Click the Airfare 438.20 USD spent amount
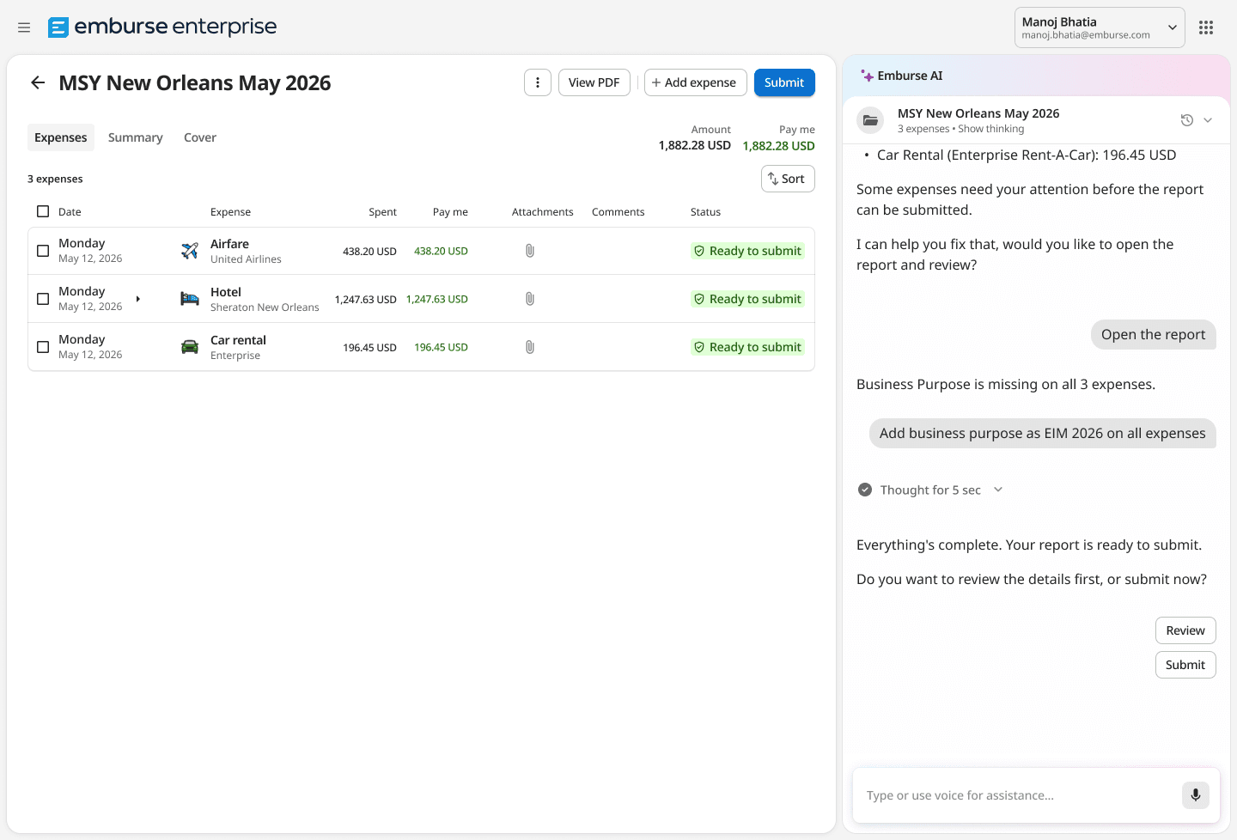Viewport: 1237px width, 840px height. pyautogui.click(x=369, y=252)
